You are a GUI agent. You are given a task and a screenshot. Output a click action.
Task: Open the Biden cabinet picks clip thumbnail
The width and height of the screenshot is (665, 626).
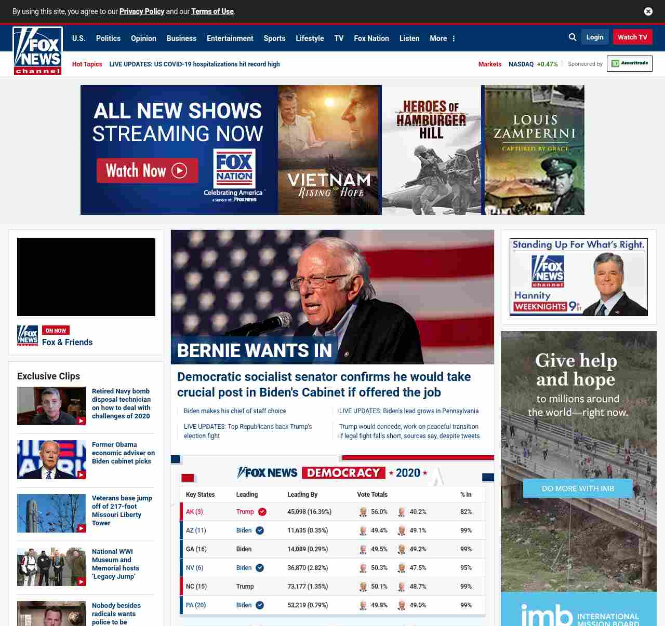click(x=51, y=459)
